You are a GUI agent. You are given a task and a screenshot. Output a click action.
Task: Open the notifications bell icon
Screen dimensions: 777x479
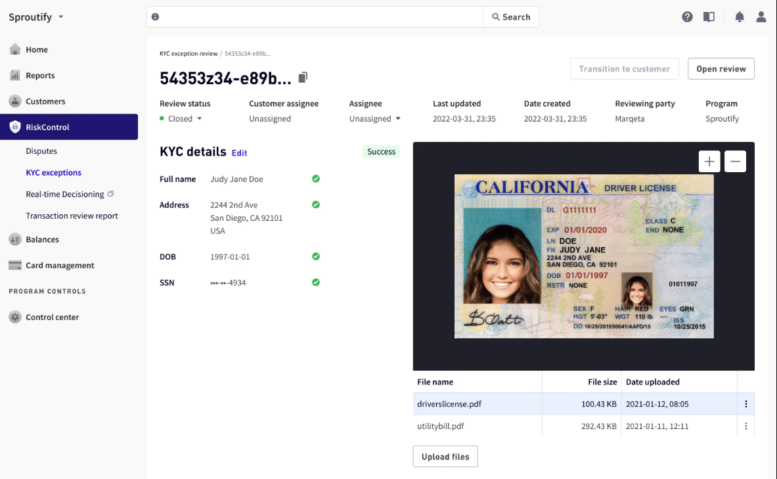tap(740, 17)
